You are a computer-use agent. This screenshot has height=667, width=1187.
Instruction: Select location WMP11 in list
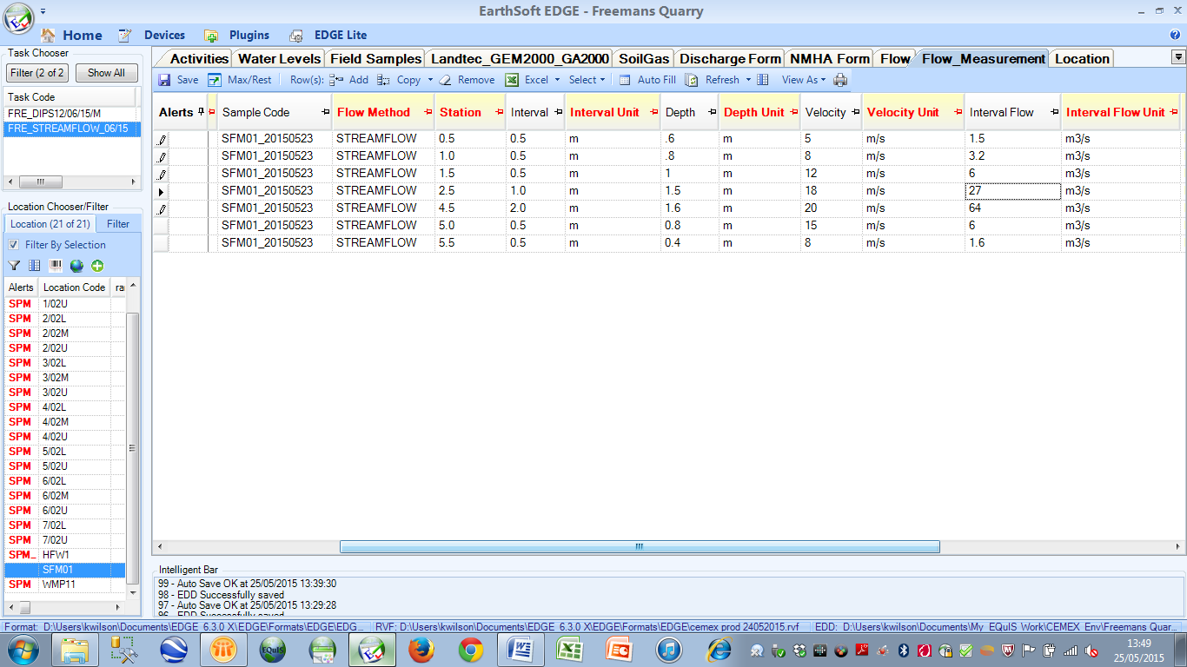[x=66, y=584]
